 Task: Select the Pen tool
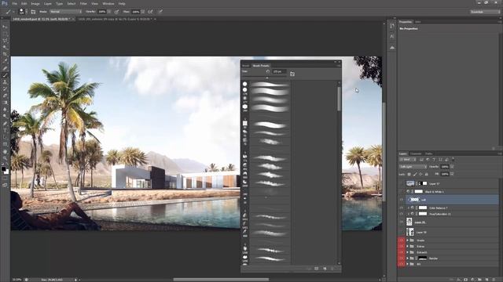click(x=5, y=124)
